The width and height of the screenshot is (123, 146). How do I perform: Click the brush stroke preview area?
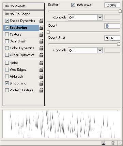pyautogui.click(x=61, y=124)
